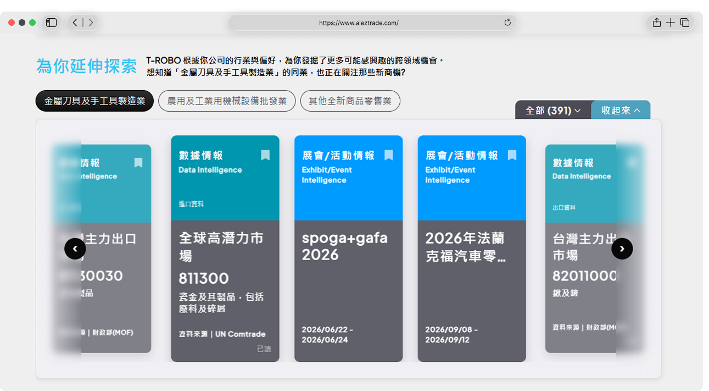Go back with browser back arrow
The height and width of the screenshot is (391, 709).
coord(76,23)
